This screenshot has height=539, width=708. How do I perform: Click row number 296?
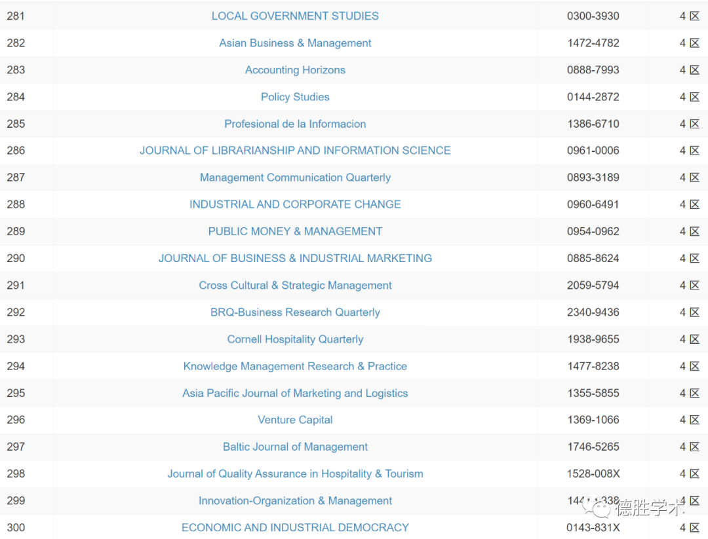(x=16, y=420)
